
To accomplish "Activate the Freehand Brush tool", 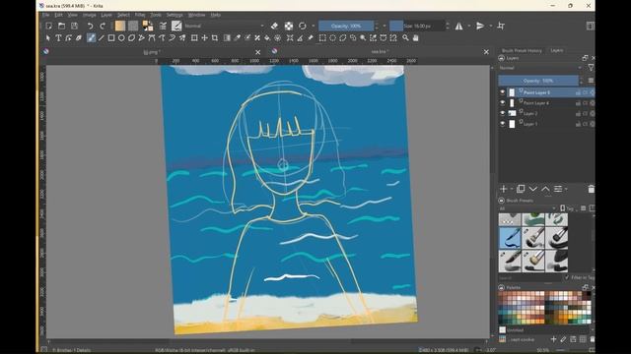I will pyautogui.click(x=91, y=37).
